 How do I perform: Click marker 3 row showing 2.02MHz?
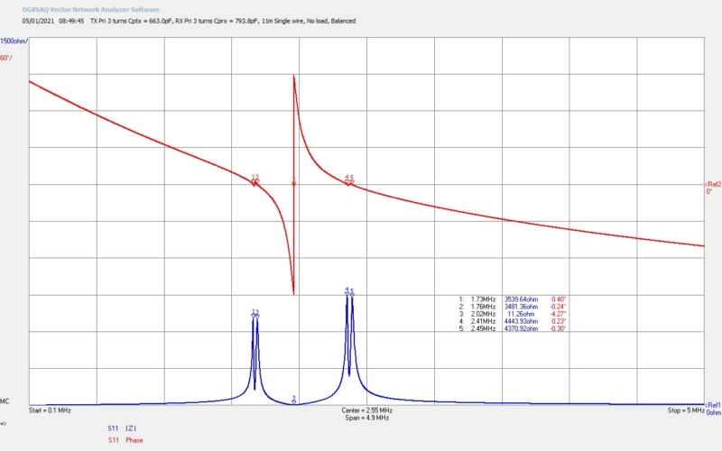coord(513,314)
